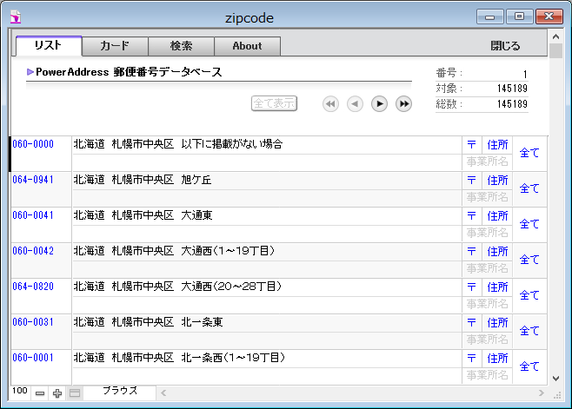The image size is (572, 409).
Task: Toggle the status toolbar icon
Action: [75, 393]
